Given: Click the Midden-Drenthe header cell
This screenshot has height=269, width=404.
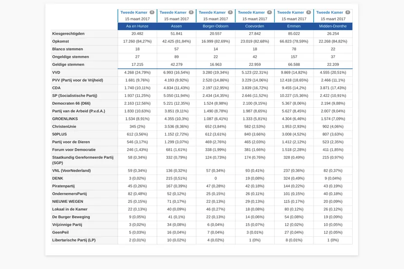Looking at the screenshot, I should [x=333, y=26].
